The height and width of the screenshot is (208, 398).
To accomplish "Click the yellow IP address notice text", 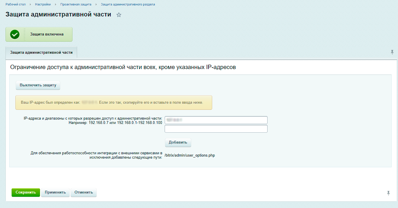I will pyautogui.click(x=112, y=103).
